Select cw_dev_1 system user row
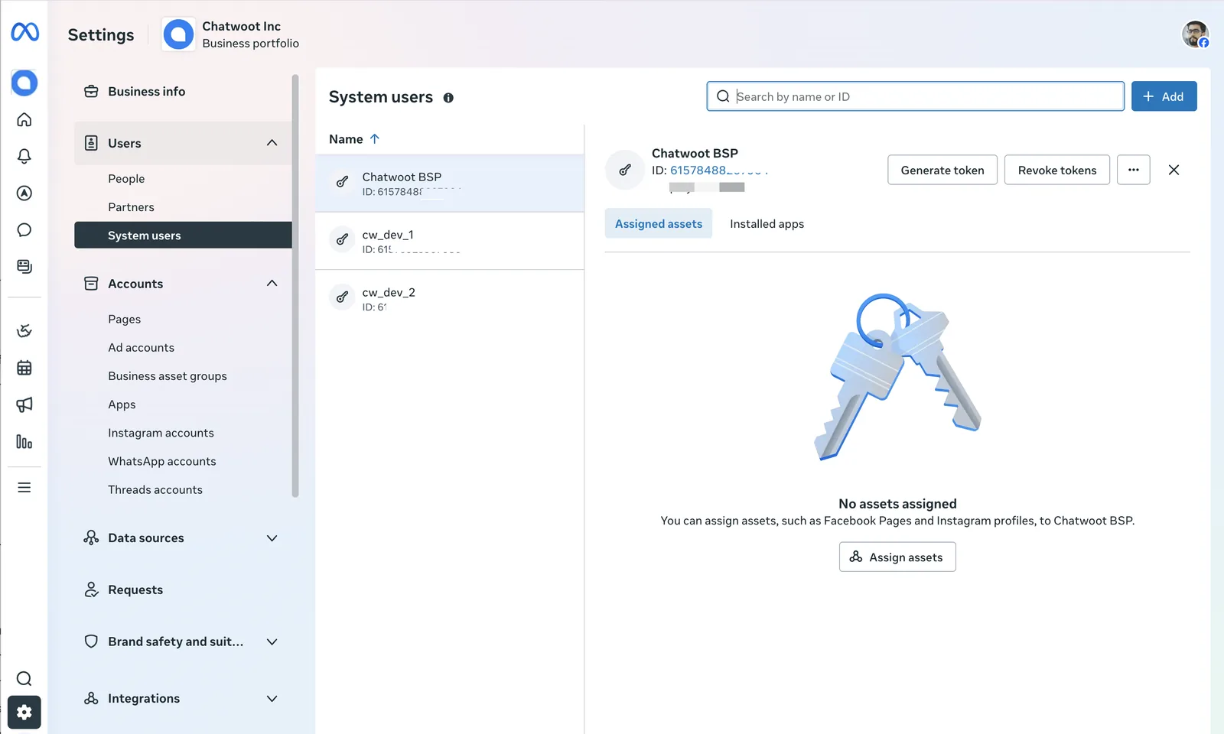Viewport: 1224px width, 734px height. click(x=450, y=241)
